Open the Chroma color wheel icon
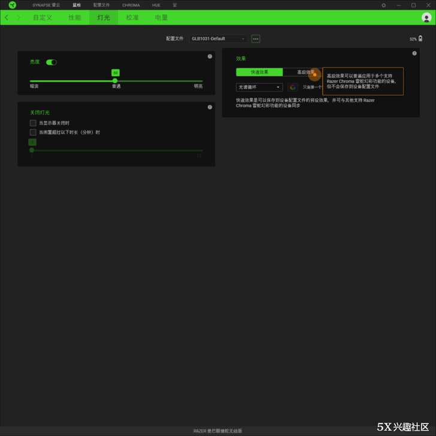This screenshot has width=436, height=436. click(x=292, y=87)
